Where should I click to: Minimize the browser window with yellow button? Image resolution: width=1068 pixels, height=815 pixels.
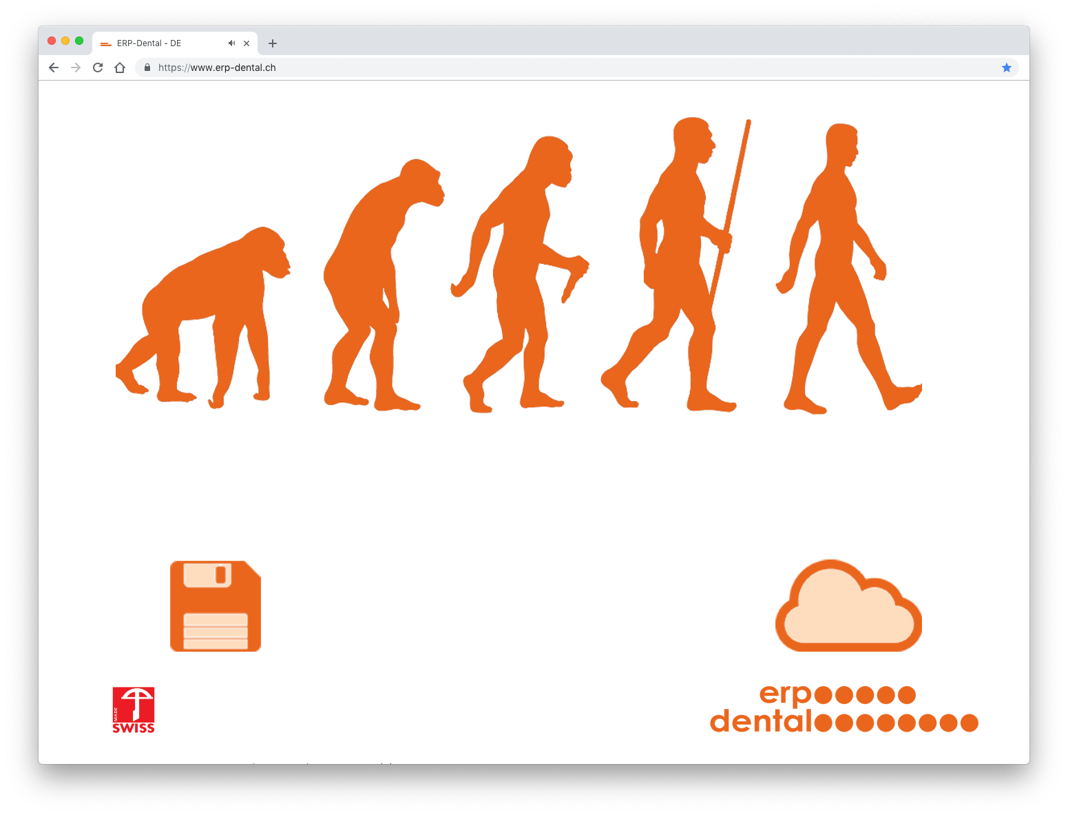tap(65, 41)
